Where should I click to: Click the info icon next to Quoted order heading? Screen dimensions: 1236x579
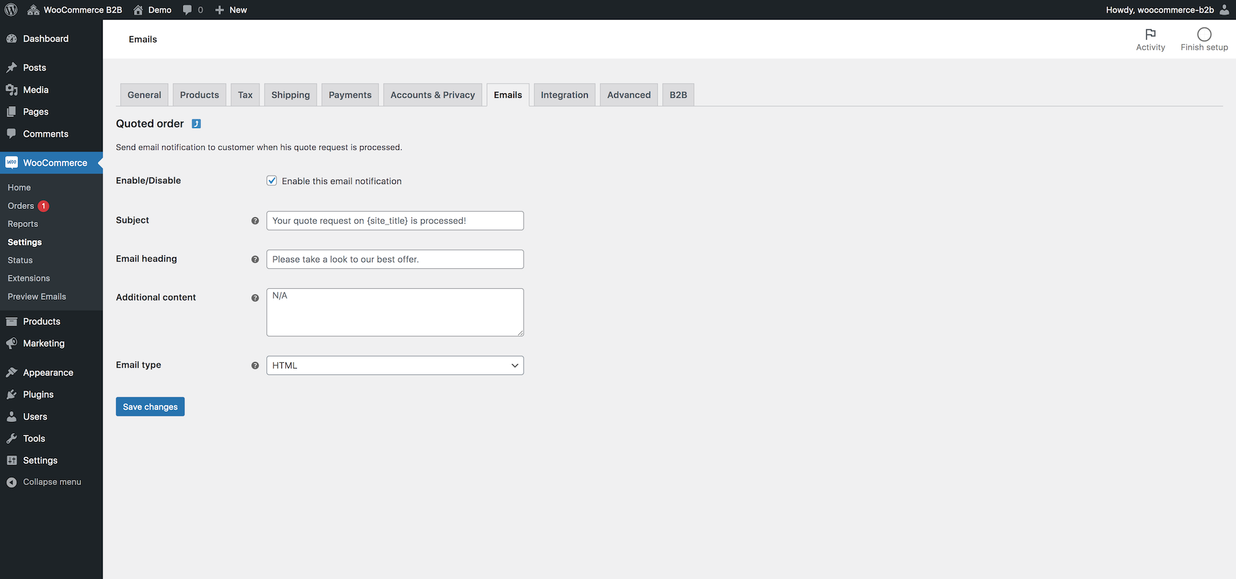click(196, 124)
